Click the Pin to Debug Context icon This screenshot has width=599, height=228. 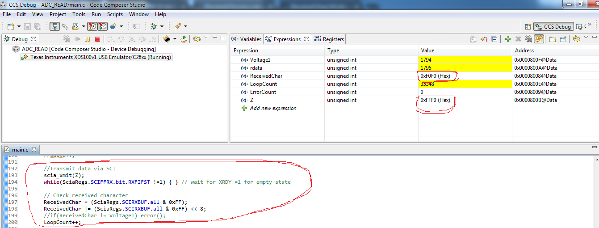point(563,39)
